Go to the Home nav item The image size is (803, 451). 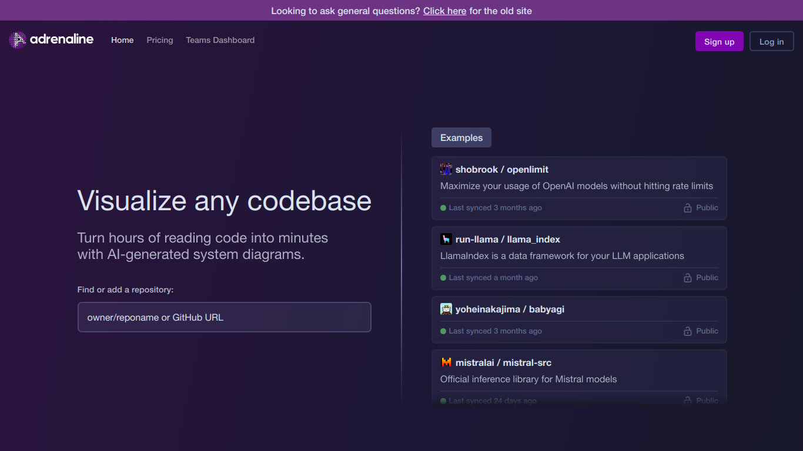(122, 40)
